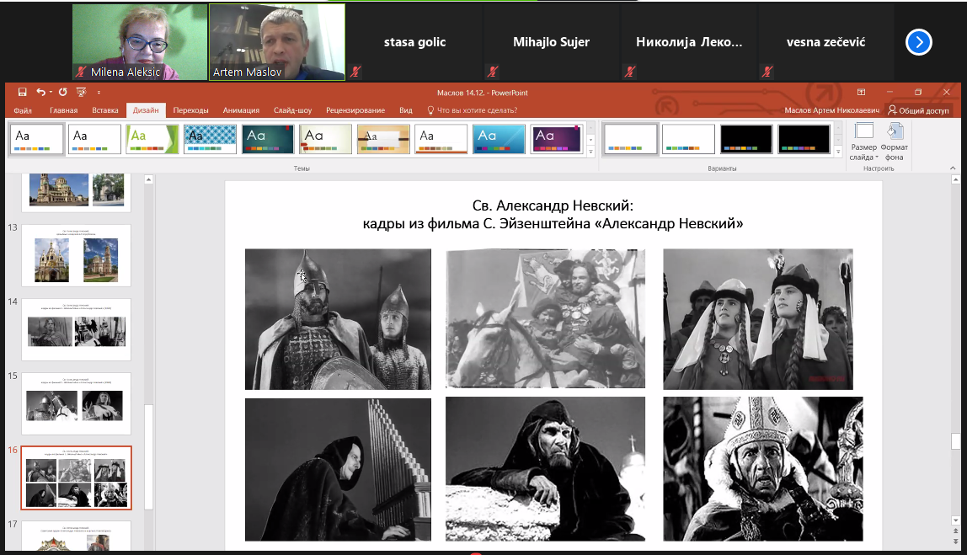Select slide 13 thumbnail
The width and height of the screenshot is (967, 555).
[77, 255]
